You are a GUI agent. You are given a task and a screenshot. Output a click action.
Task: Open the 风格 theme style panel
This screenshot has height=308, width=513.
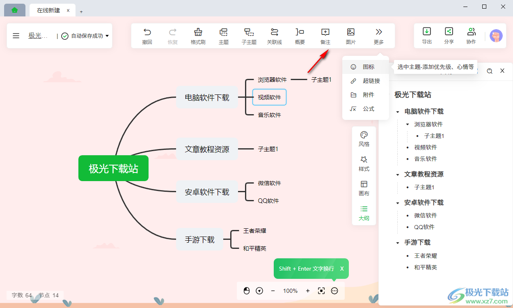364,139
